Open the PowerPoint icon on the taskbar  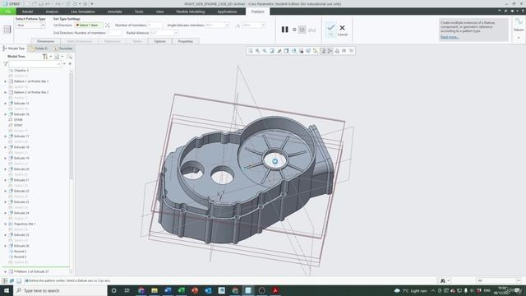point(195,290)
